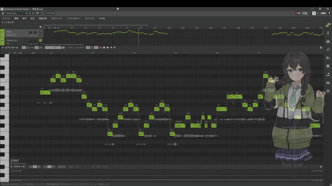Toggle mute M on chorus_oc-1 track
This screenshot has height=186, width=332.
click(40, 40)
